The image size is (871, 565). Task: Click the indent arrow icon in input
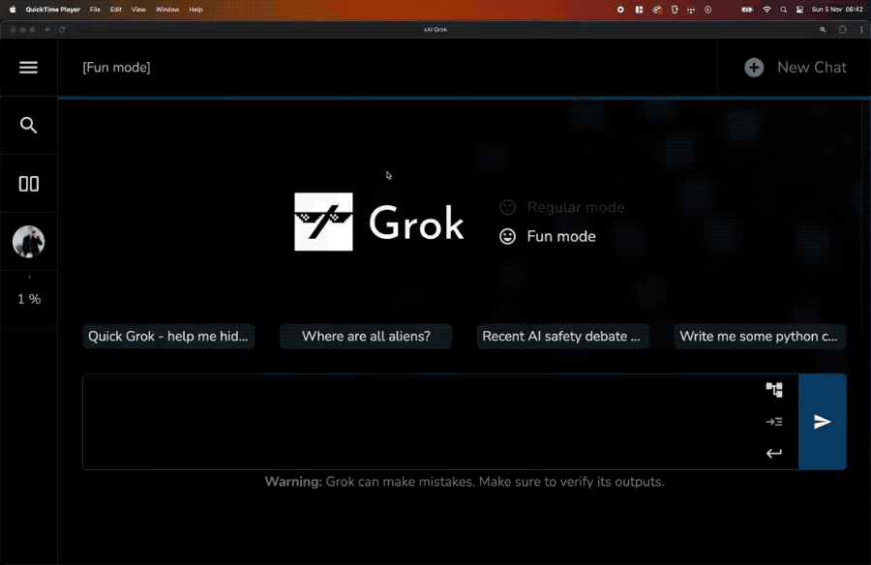pos(774,422)
